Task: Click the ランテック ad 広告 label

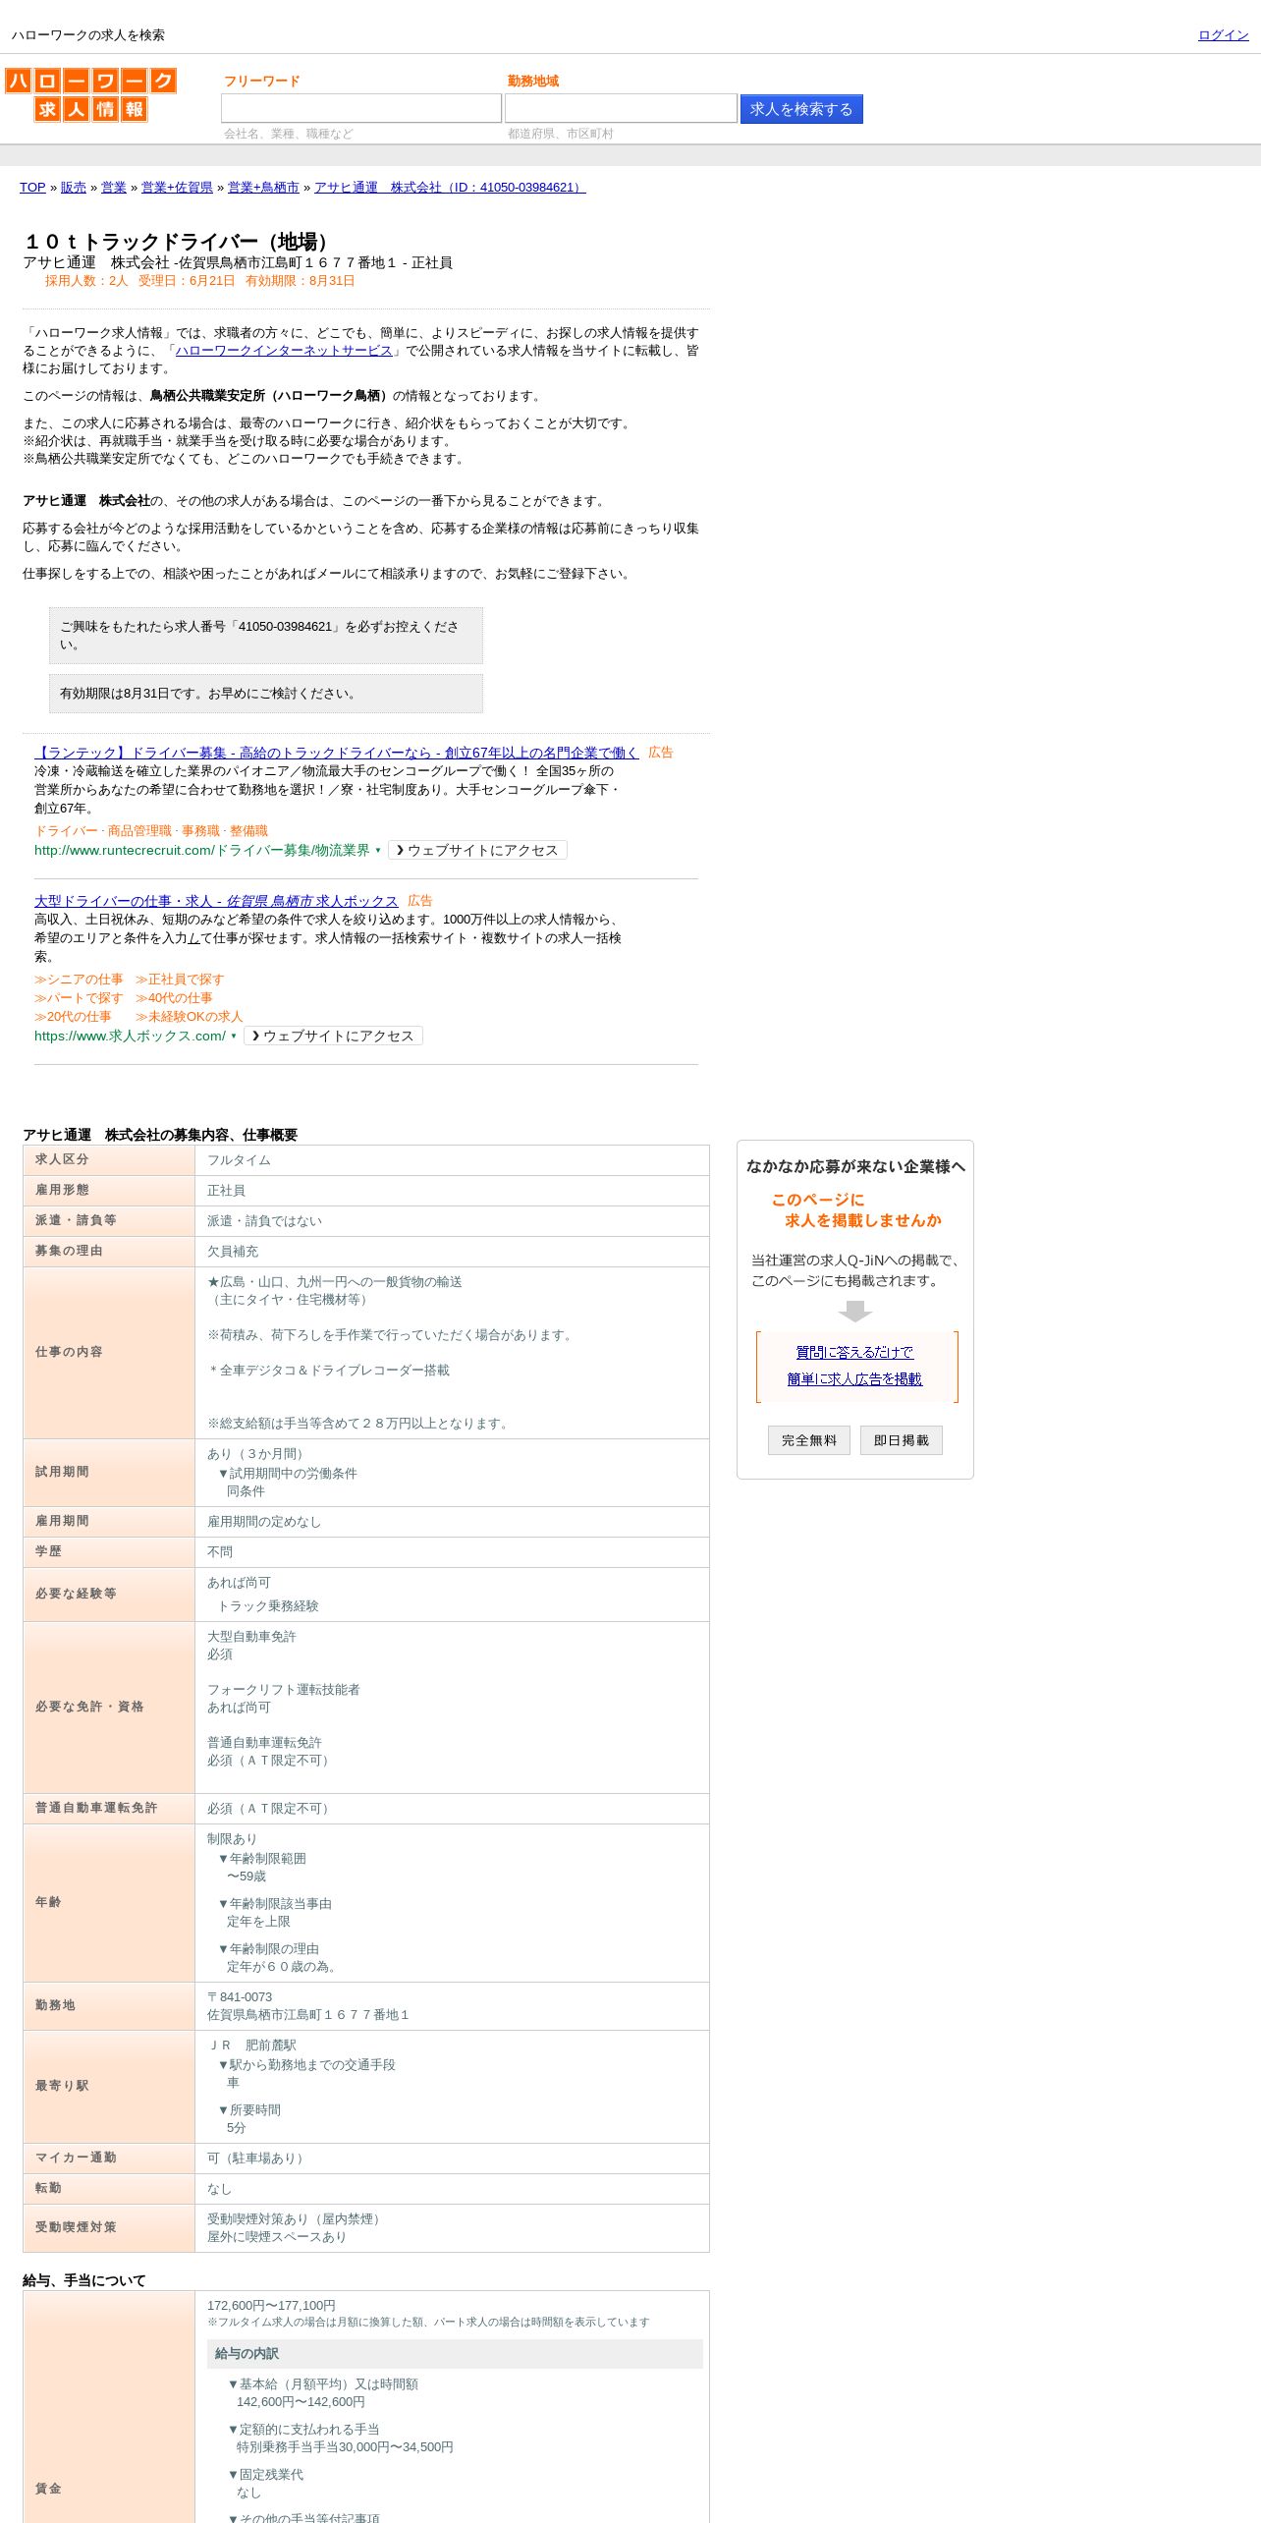Action: [x=661, y=753]
